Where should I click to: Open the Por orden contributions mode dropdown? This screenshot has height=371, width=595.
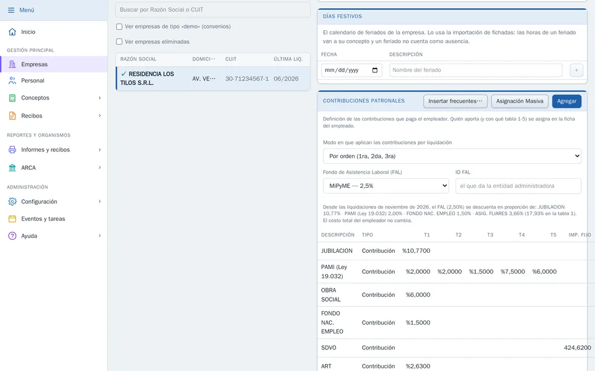pyautogui.click(x=452, y=156)
